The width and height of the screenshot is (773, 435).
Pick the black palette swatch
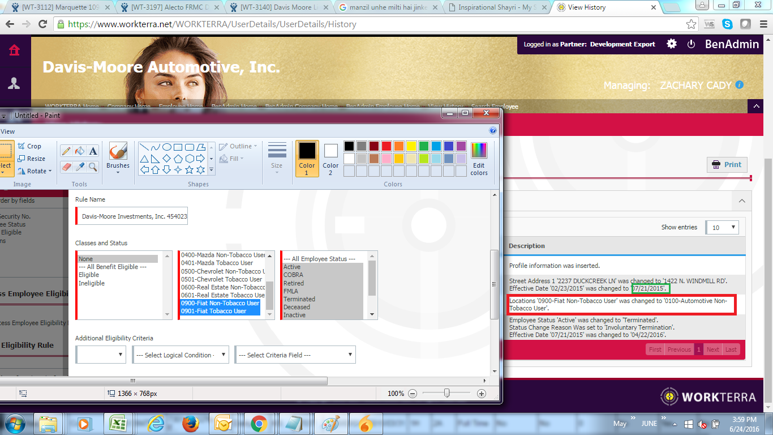coord(349,146)
